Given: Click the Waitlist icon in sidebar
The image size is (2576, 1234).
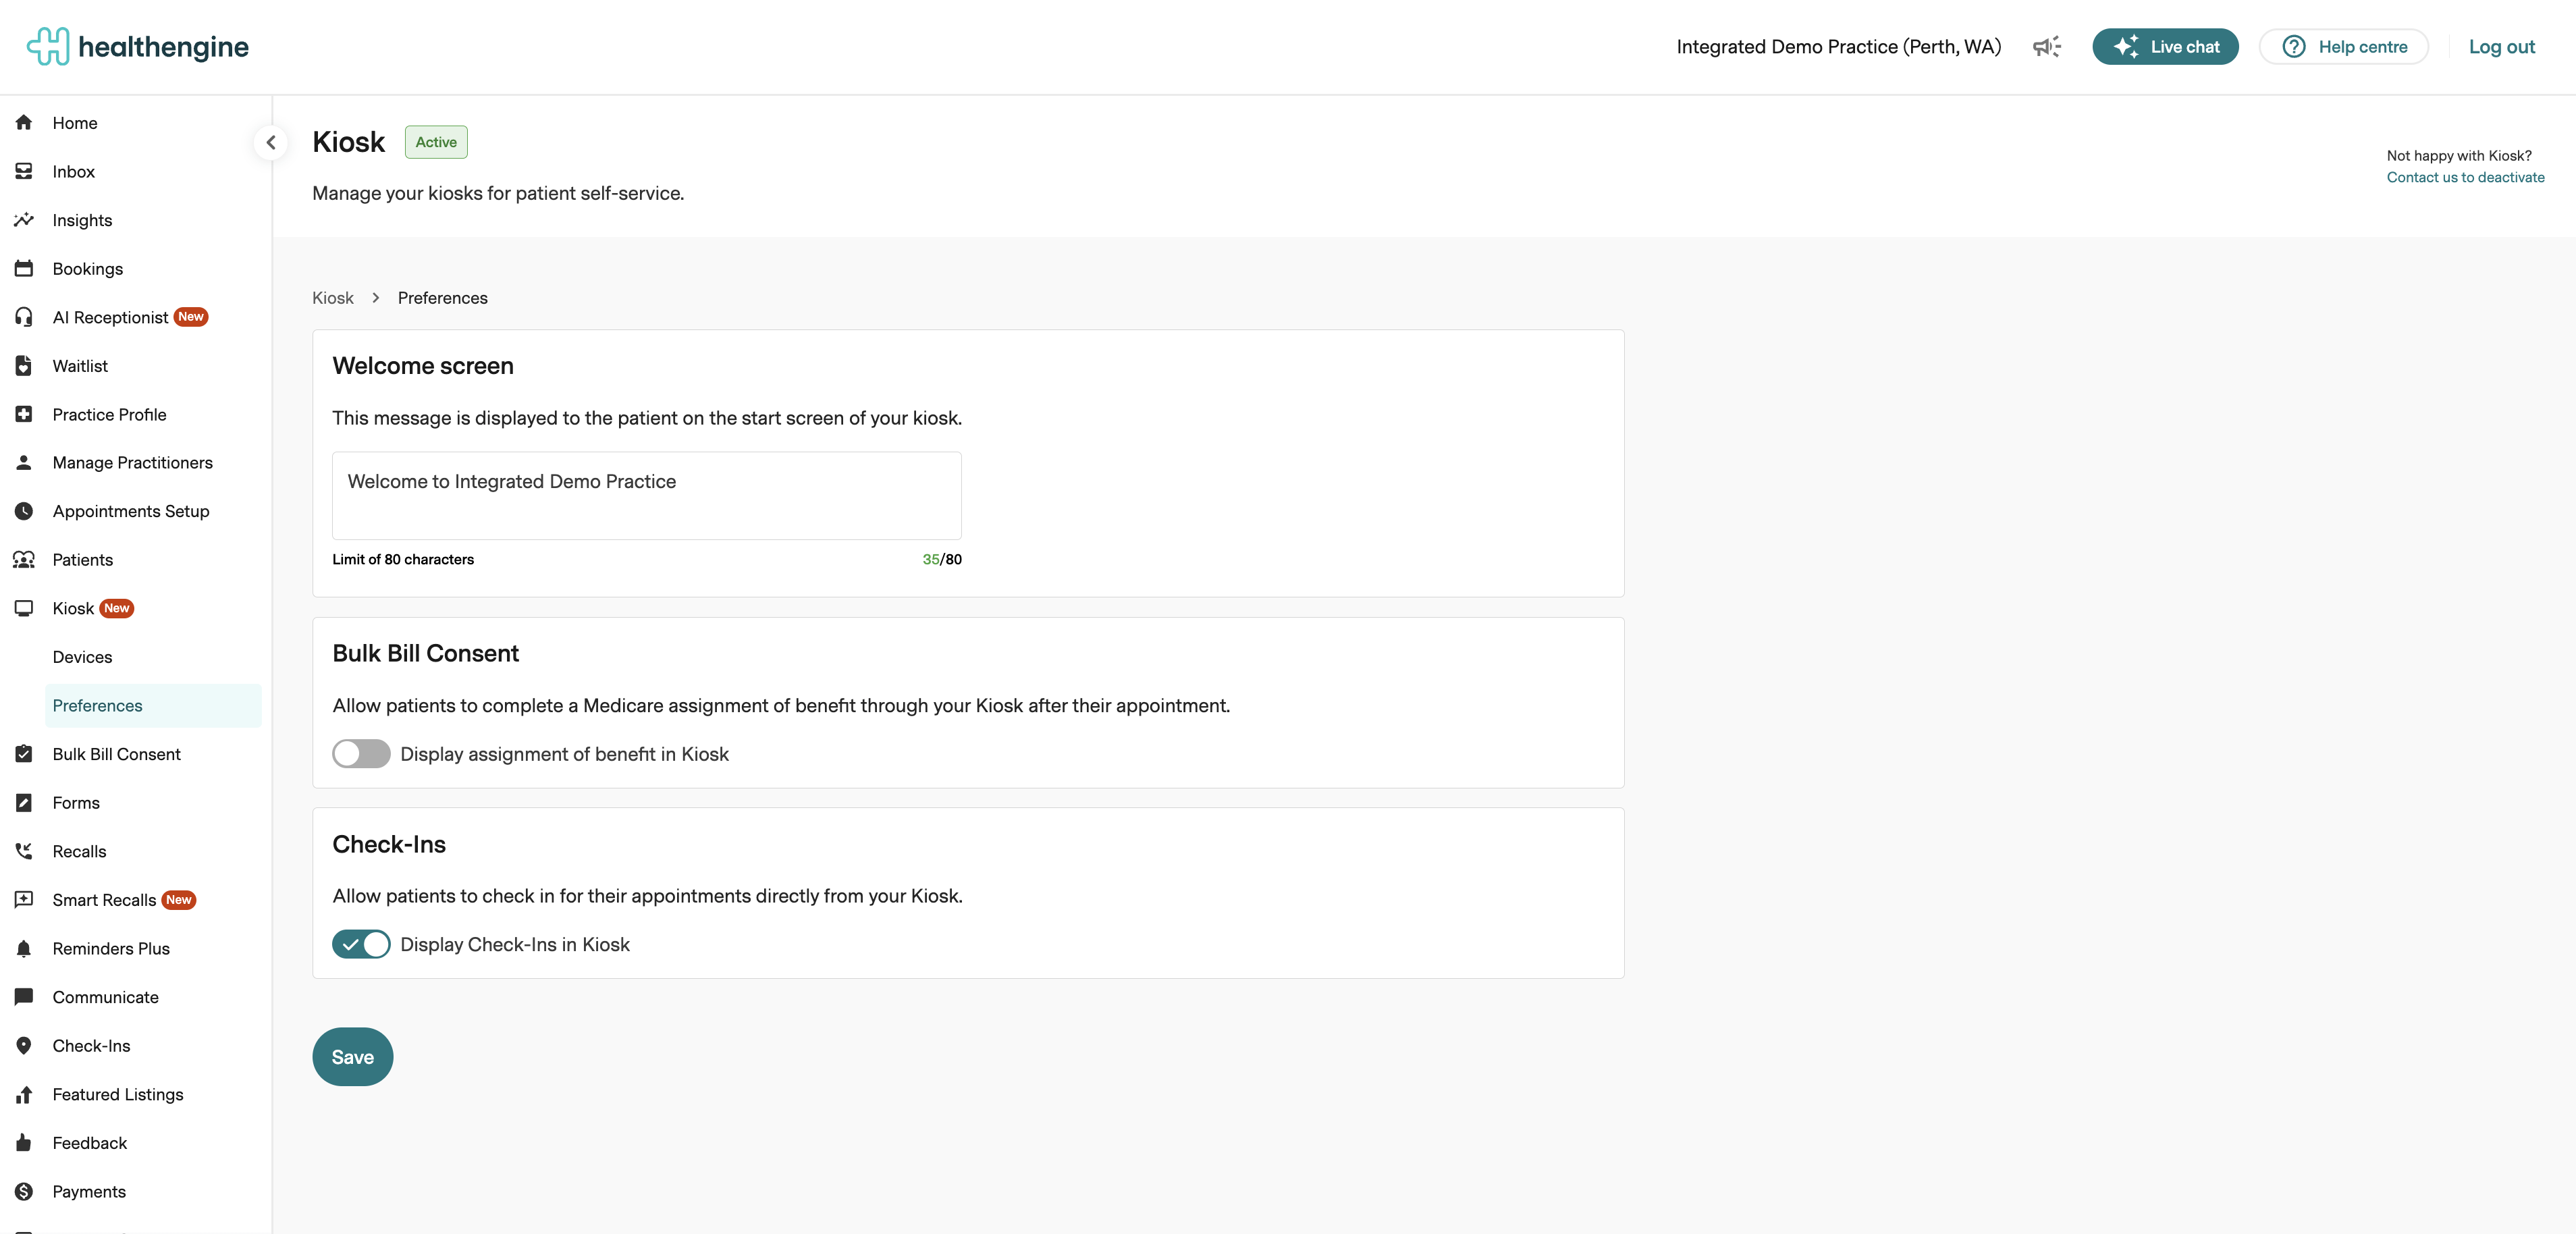Looking at the screenshot, I should click(24, 366).
